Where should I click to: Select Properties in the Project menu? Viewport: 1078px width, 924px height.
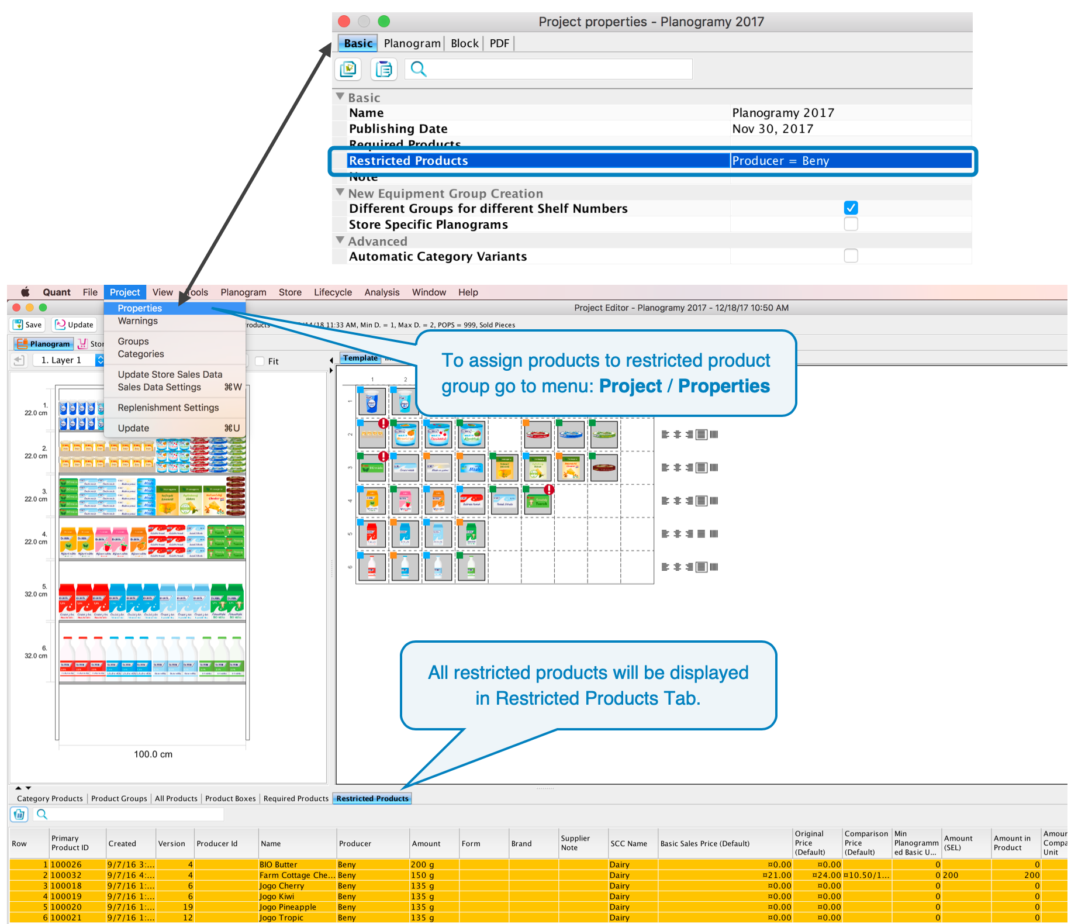click(x=175, y=308)
